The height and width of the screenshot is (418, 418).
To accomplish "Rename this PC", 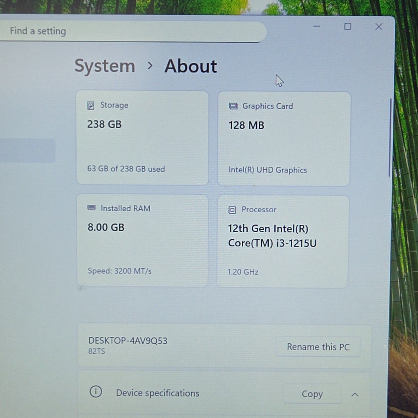I will click(318, 347).
